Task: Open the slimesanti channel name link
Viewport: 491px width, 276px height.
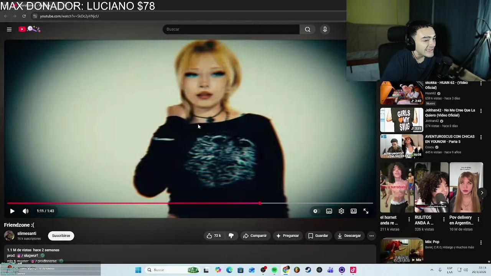Action: click(27, 233)
